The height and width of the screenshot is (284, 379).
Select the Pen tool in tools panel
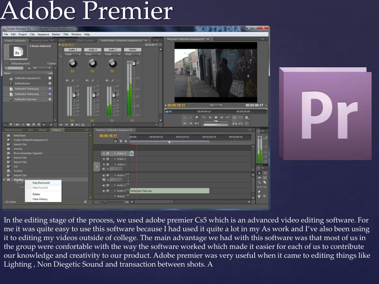pyautogui.click(x=259, y=192)
